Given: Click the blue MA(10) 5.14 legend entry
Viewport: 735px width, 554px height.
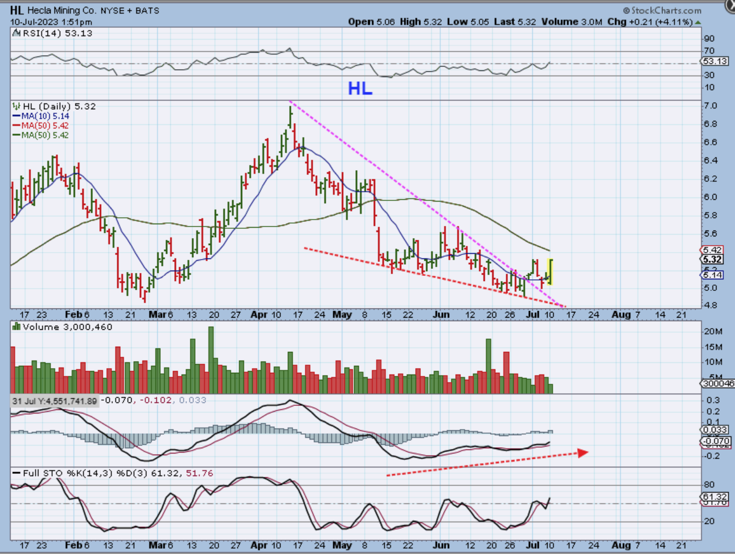Looking at the screenshot, I should (x=41, y=116).
